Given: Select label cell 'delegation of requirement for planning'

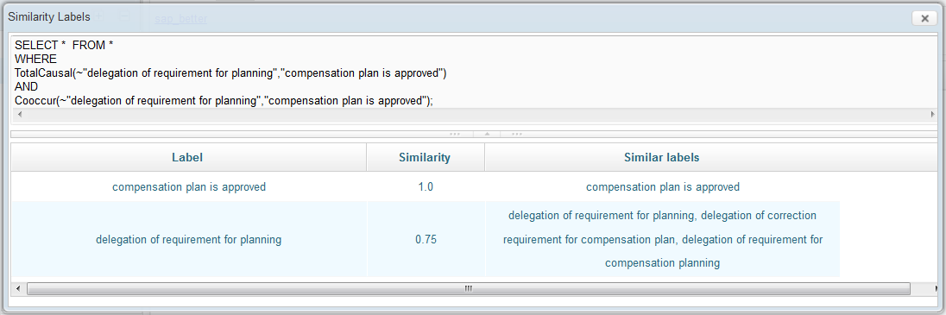Looking at the screenshot, I should coord(189,240).
